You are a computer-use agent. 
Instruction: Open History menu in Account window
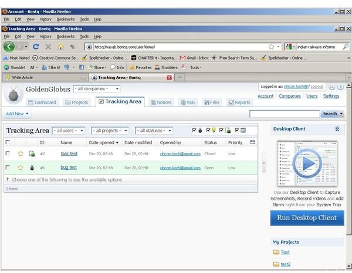coord(46,19)
